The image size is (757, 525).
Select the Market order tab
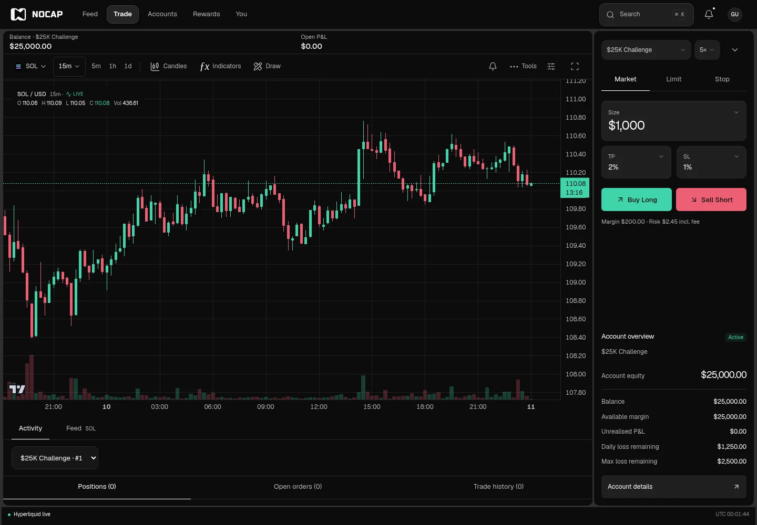pos(626,79)
